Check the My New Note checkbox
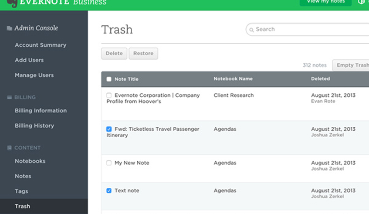 pyautogui.click(x=109, y=163)
